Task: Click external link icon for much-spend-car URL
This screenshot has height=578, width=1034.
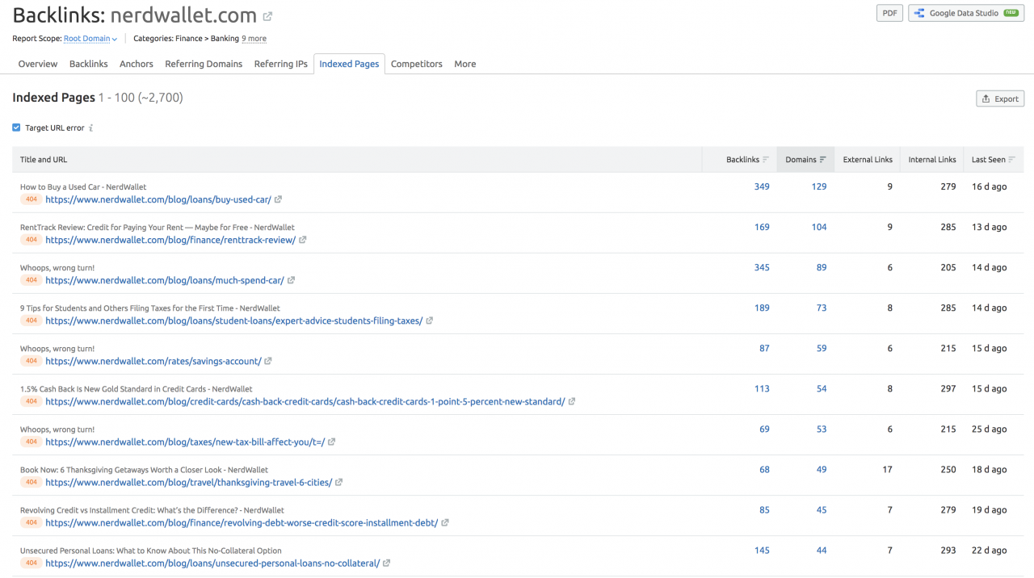Action: point(291,280)
